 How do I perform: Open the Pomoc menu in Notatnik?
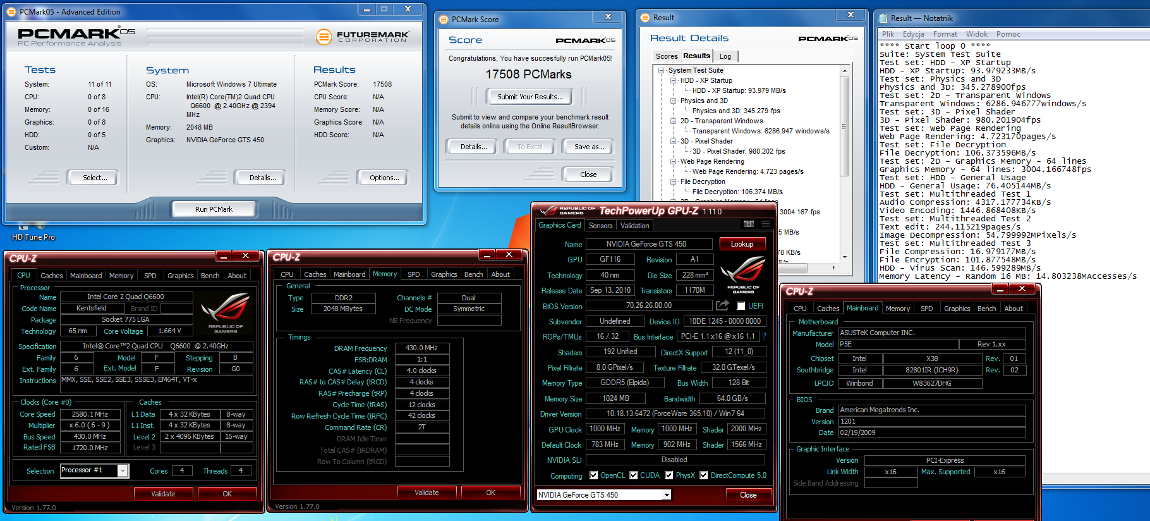pyautogui.click(x=1008, y=34)
